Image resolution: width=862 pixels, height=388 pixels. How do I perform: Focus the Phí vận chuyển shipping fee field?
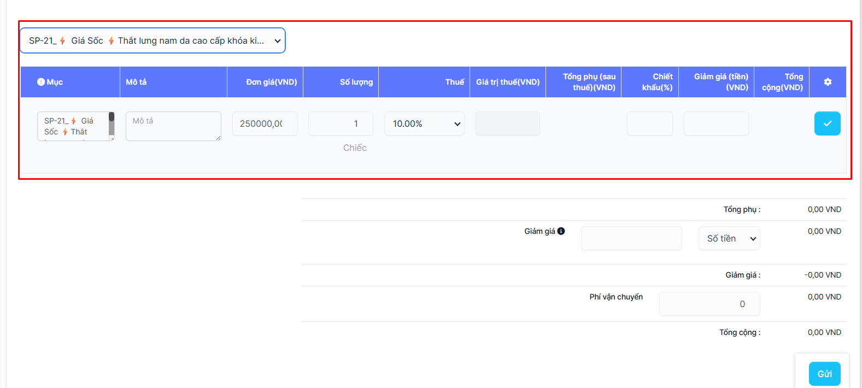pos(709,304)
